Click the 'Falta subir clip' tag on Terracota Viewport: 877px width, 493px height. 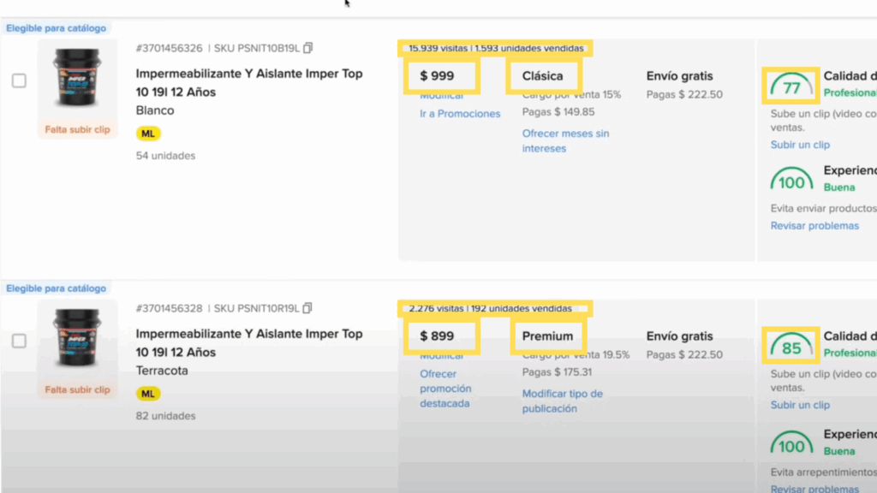tap(77, 389)
